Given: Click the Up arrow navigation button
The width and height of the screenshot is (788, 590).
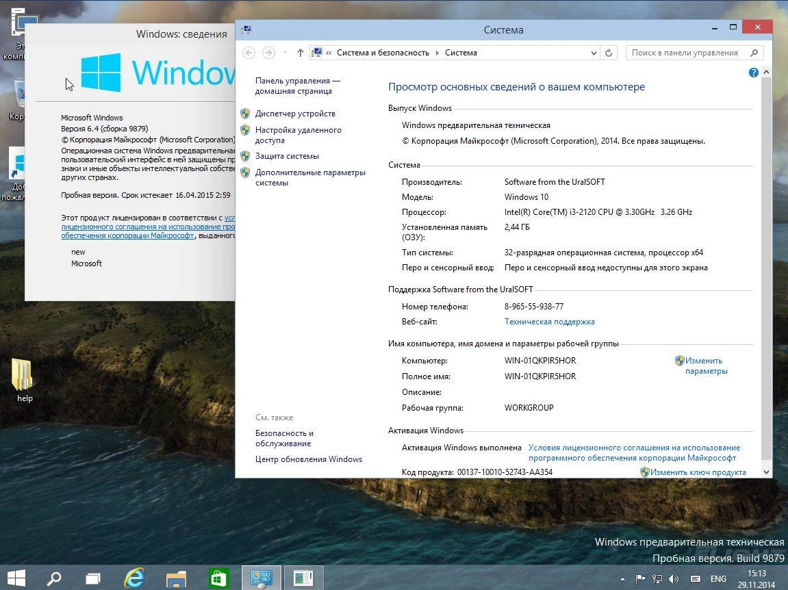Looking at the screenshot, I should coord(300,53).
